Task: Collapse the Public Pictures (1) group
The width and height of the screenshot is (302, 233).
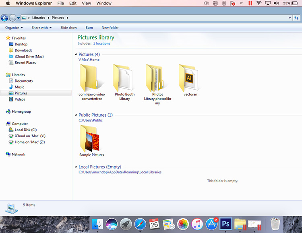Action: click(76, 115)
